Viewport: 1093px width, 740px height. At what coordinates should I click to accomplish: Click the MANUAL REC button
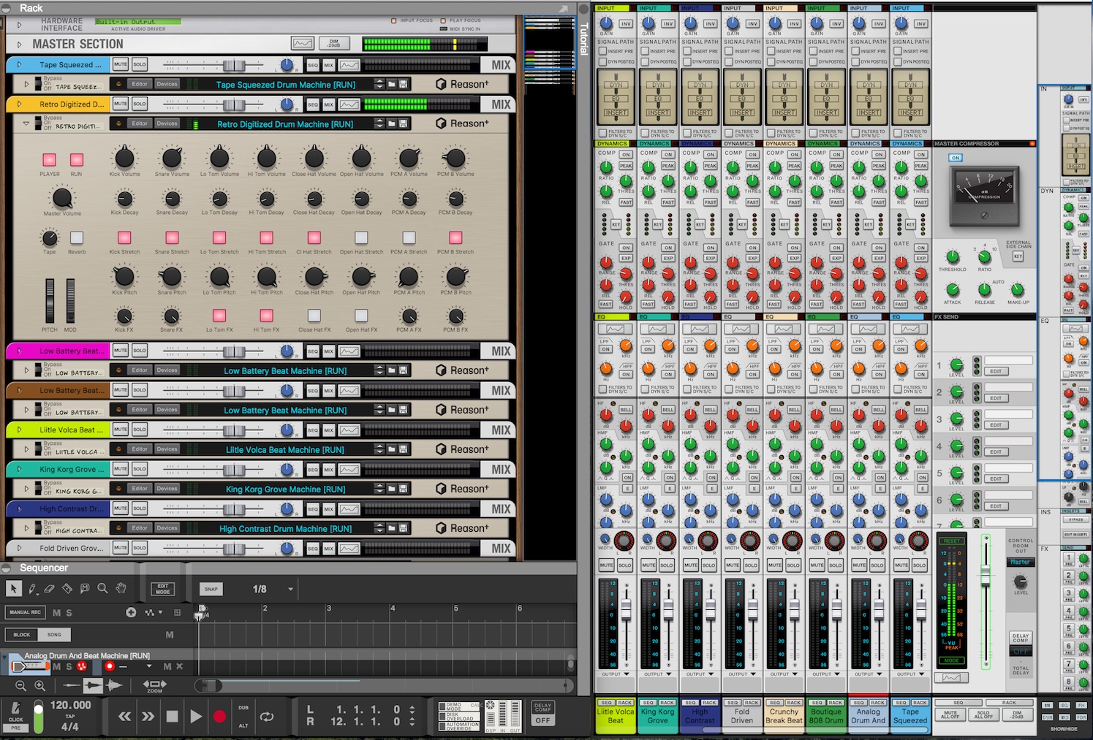pos(25,612)
